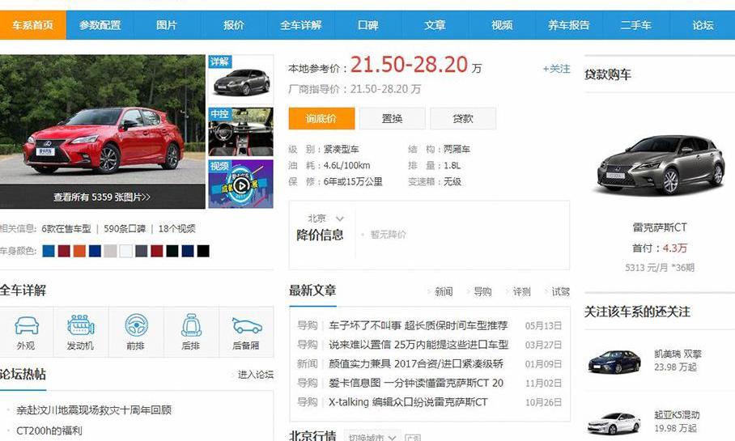
Task: Switch to 养车报告 tab
Action: [x=569, y=25]
